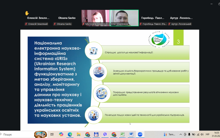Open the speaker volume tray icon
Image resolution: width=220 pixels, height=138 pixels.
(x=202, y=134)
